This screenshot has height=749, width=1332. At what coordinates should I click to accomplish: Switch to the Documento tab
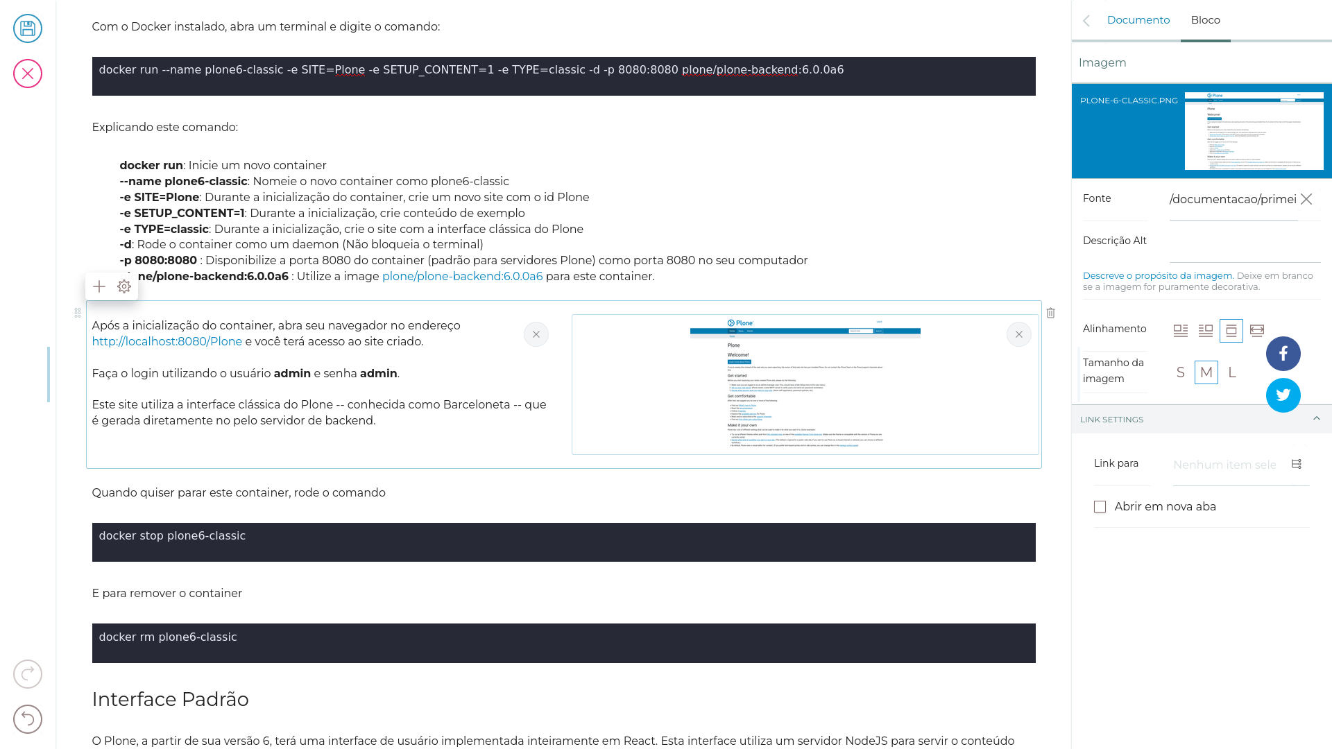(1138, 20)
